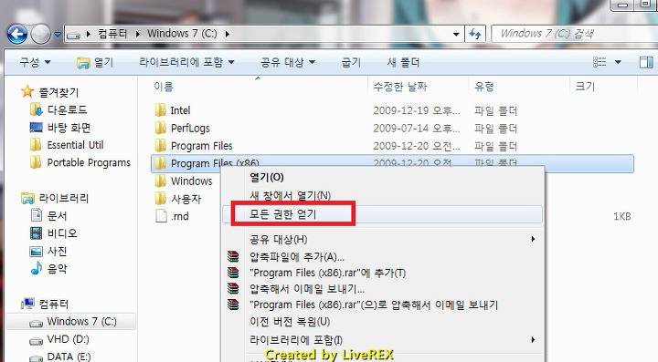Select the 사용자 folder icon
The image size is (658, 362).
[x=160, y=199]
